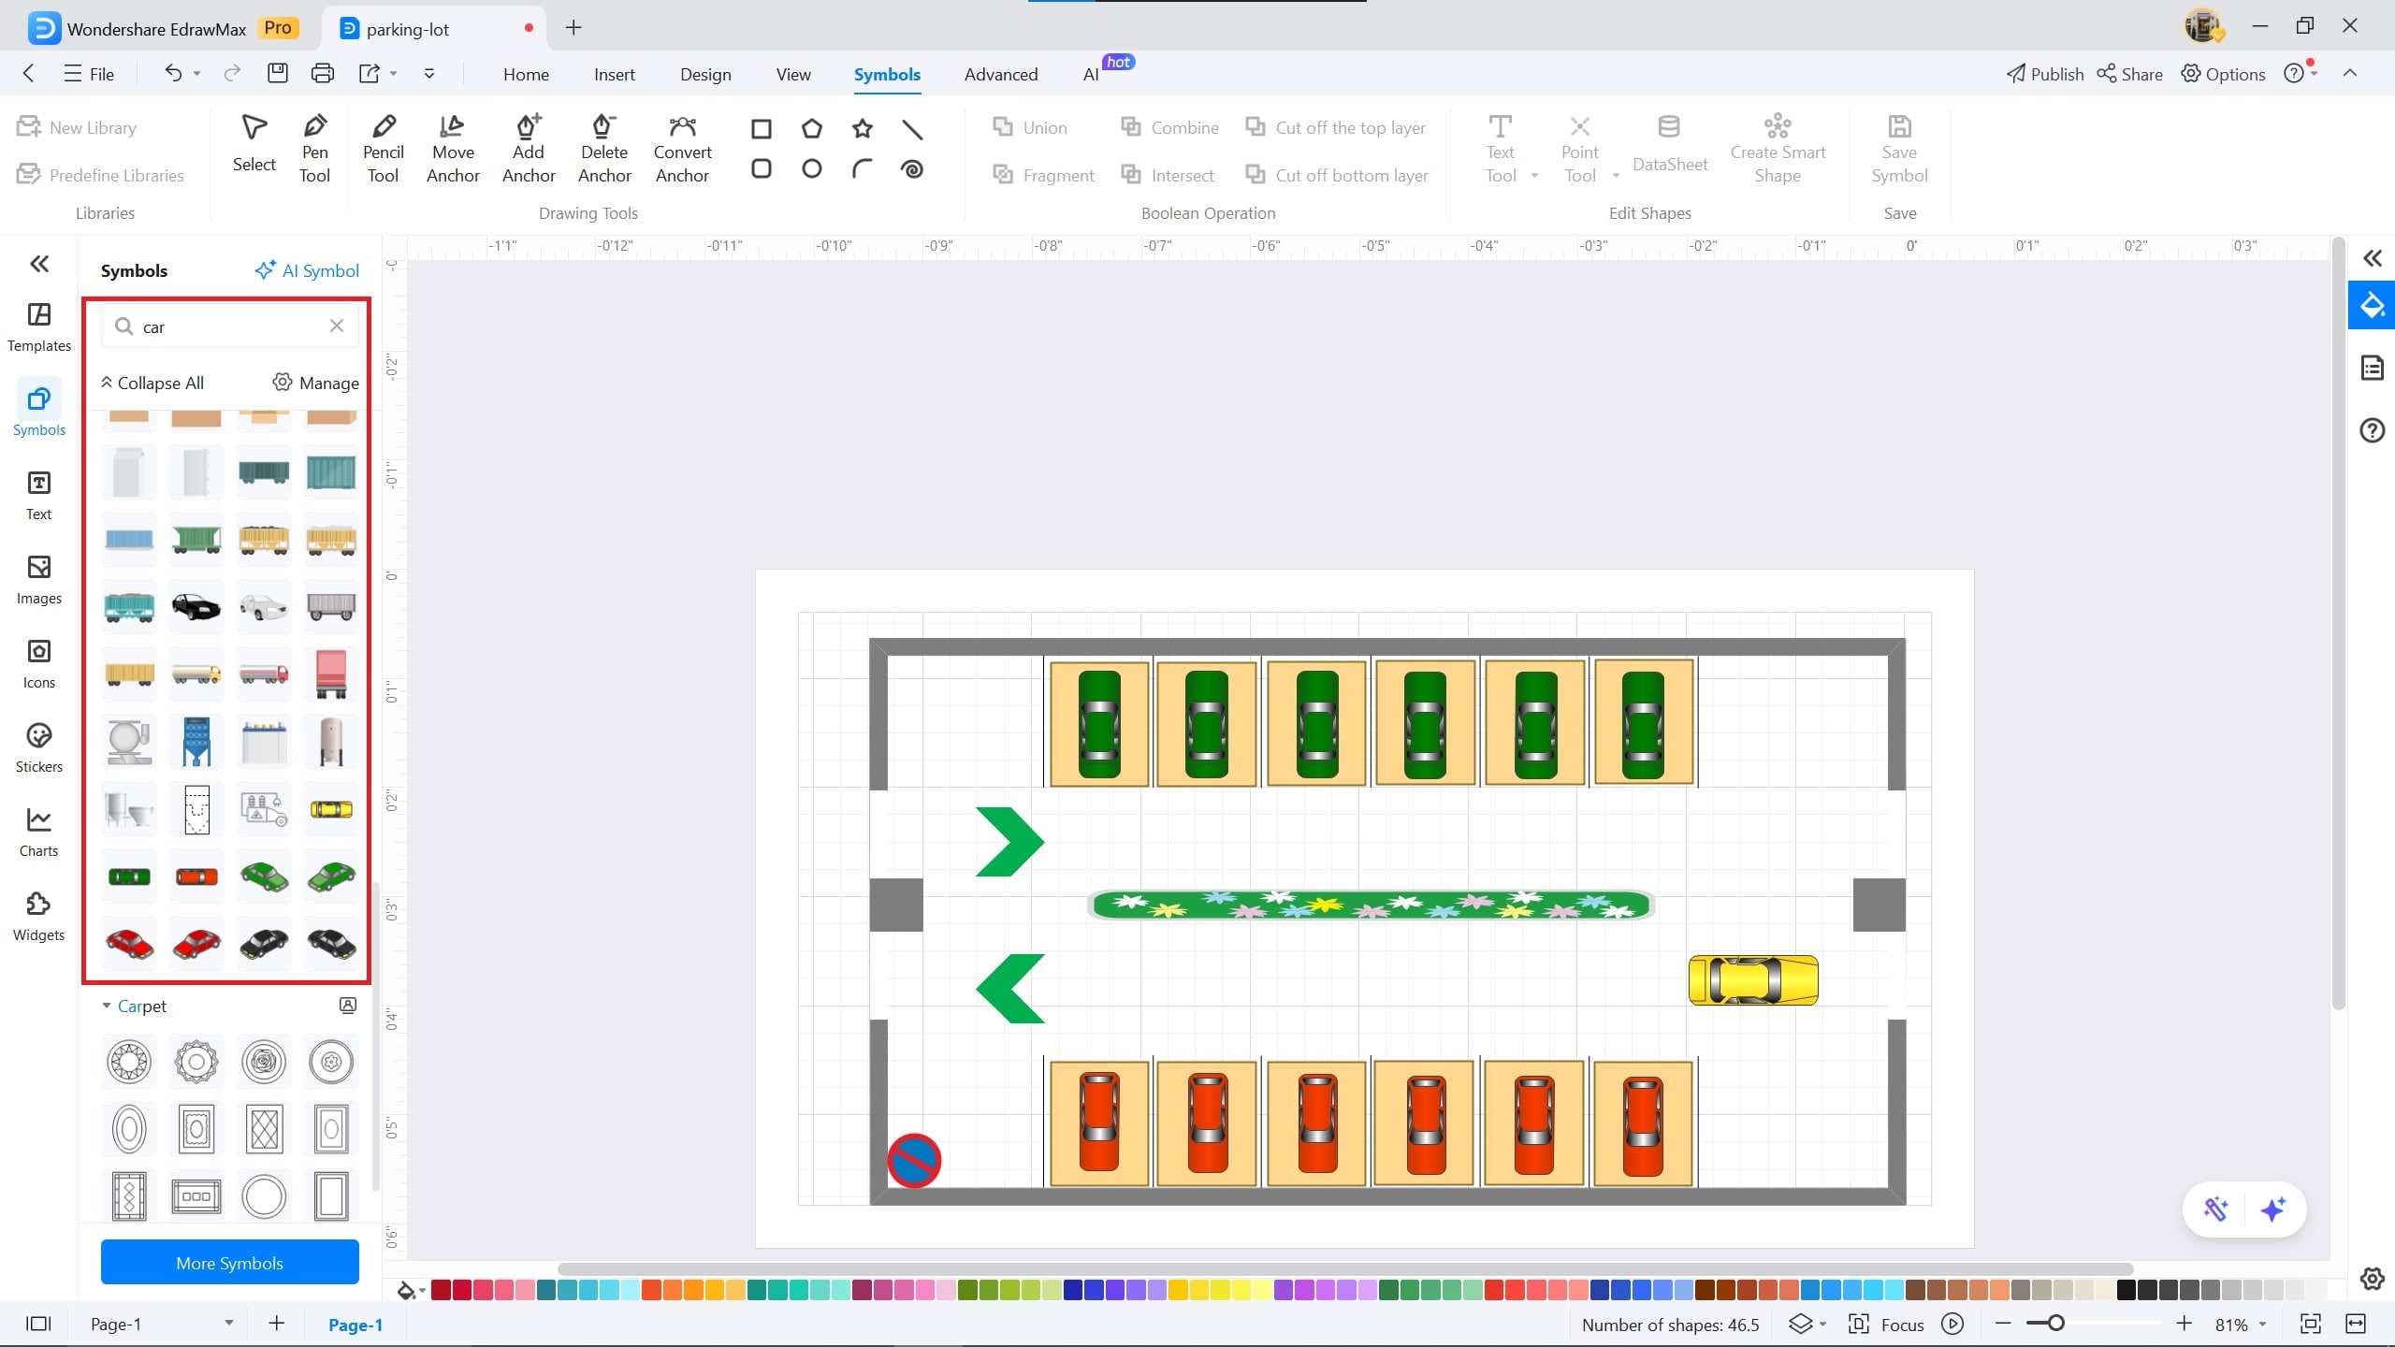
Task: Select the Pen Tool
Action: 315,150
